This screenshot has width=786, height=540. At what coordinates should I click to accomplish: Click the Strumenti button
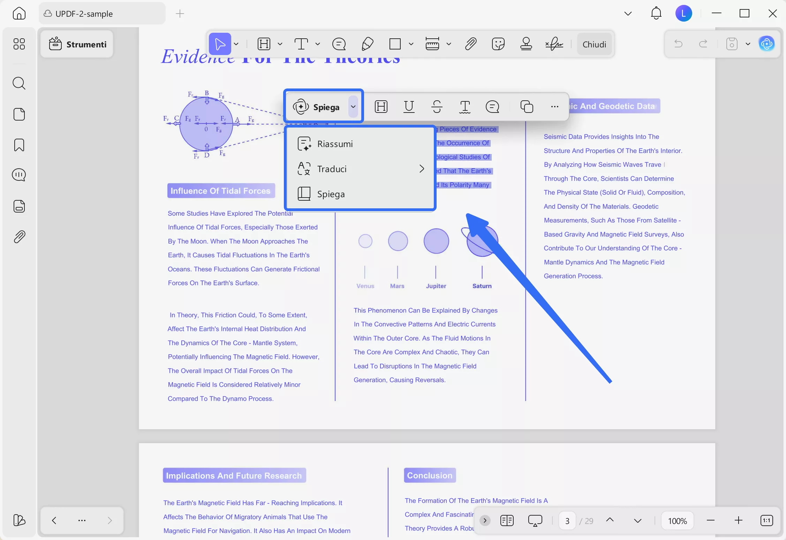pos(77,44)
